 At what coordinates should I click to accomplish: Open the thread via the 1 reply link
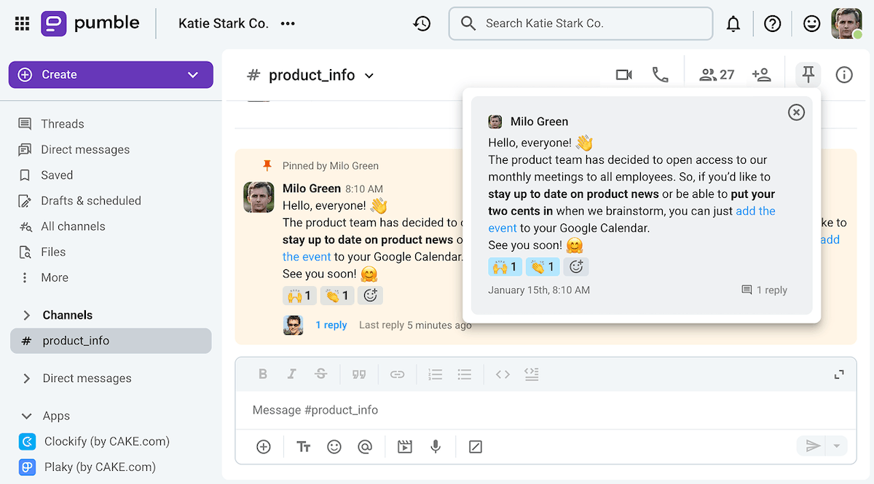(331, 325)
